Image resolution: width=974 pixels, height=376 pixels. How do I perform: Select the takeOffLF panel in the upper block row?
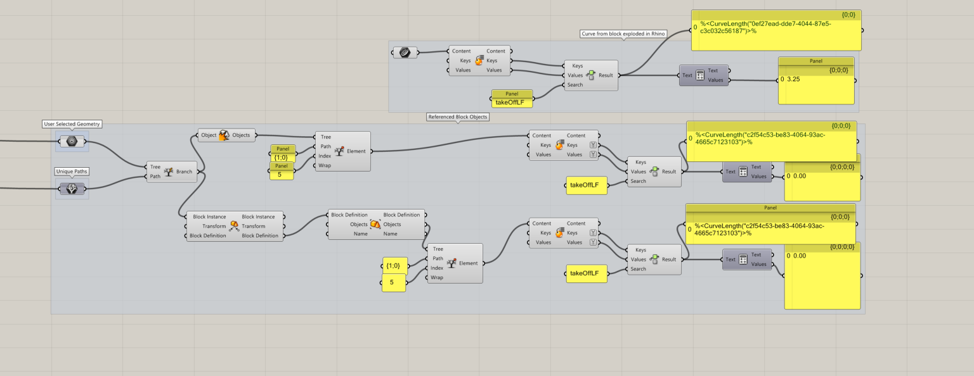[586, 185]
